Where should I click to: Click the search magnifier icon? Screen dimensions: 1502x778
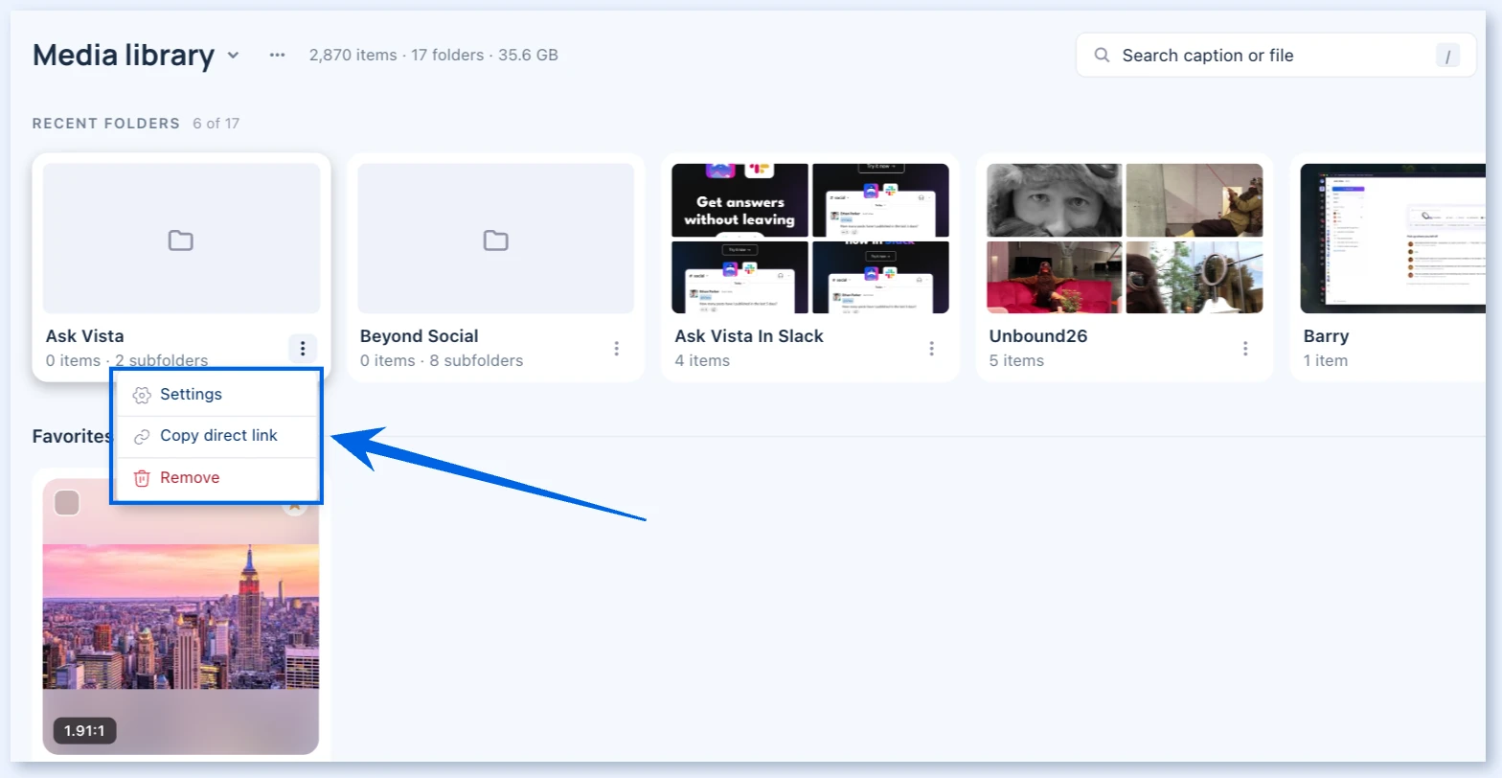[x=1103, y=56]
